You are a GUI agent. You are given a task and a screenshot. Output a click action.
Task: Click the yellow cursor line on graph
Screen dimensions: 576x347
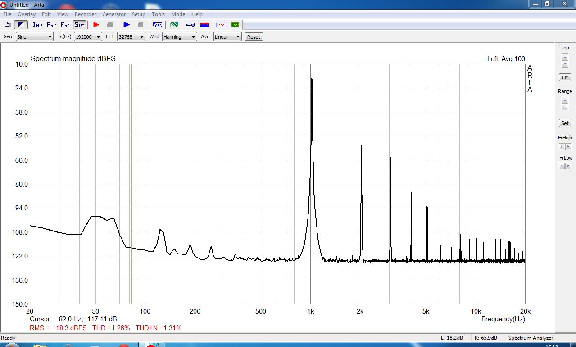click(x=131, y=184)
